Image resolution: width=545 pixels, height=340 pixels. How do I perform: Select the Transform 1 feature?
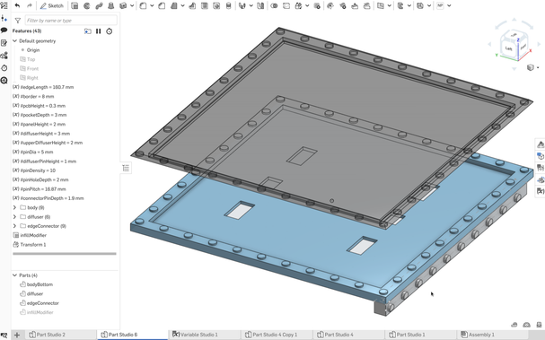click(x=32, y=245)
